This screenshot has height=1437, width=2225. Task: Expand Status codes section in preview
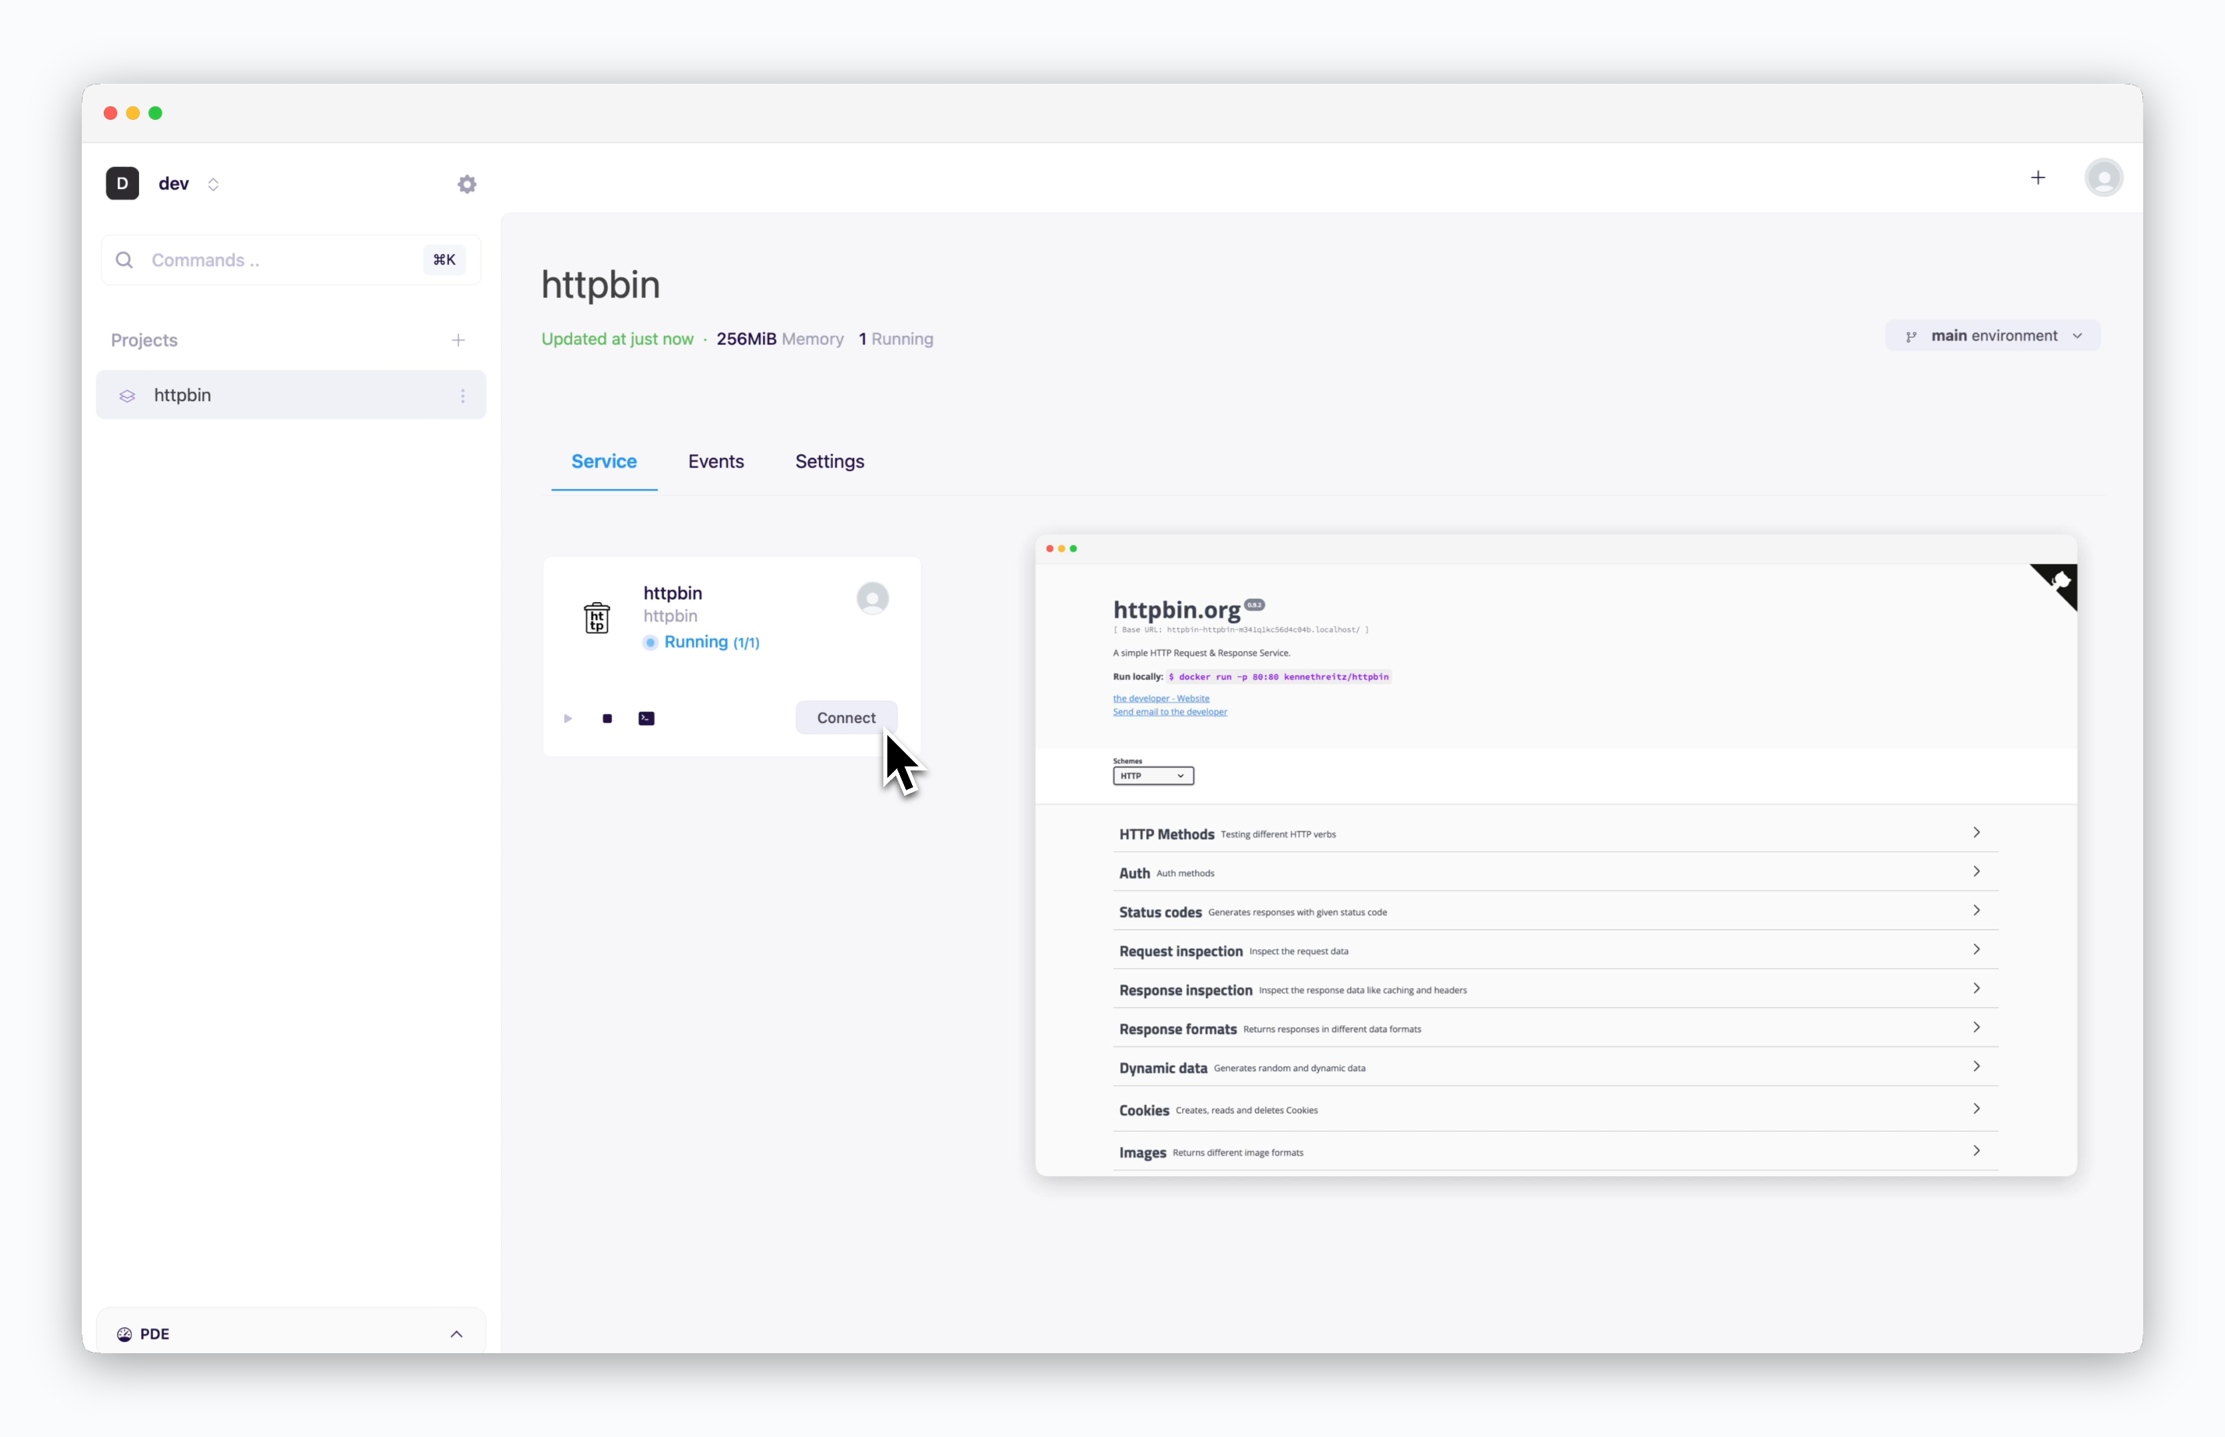coord(1555,911)
